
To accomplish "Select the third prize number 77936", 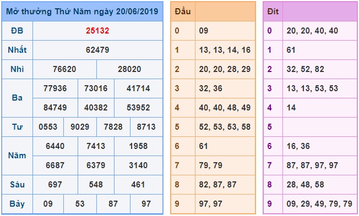I will point(55,88).
